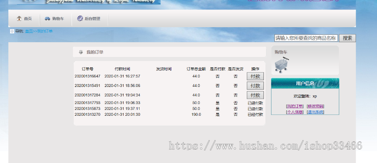This screenshot has height=163, width=377.
Task: Click the 是否付款 column header
Action: point(217,69)
